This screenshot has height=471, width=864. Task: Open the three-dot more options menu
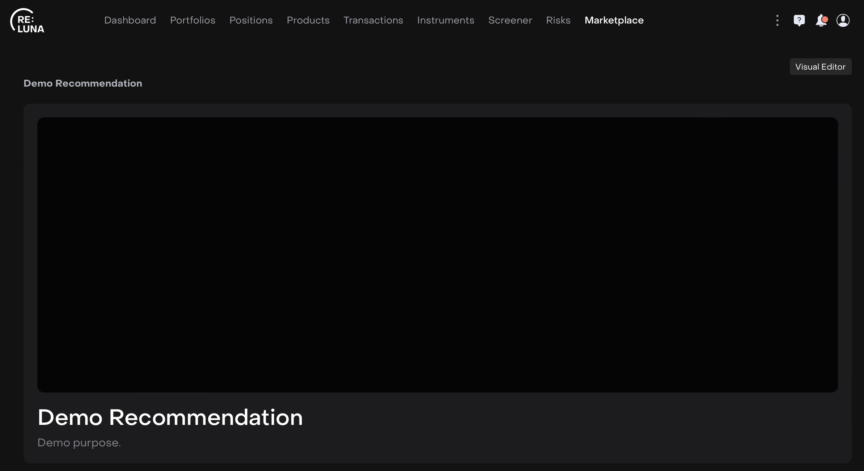point(777,20)
